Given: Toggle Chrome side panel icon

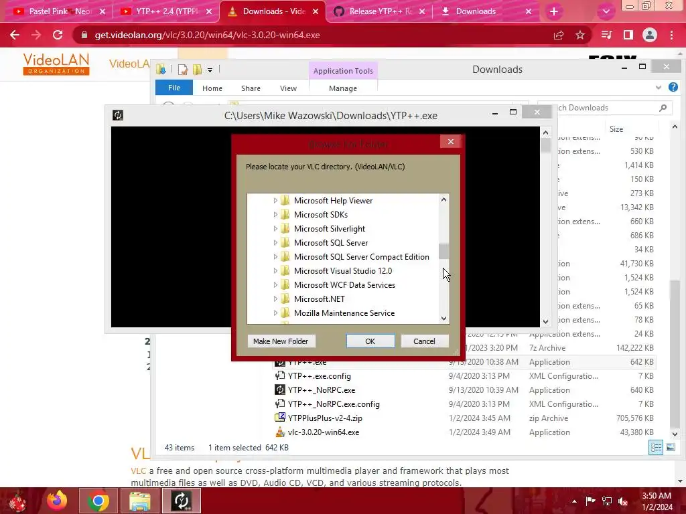Looking at the screenshot, I should click(628, 35).
